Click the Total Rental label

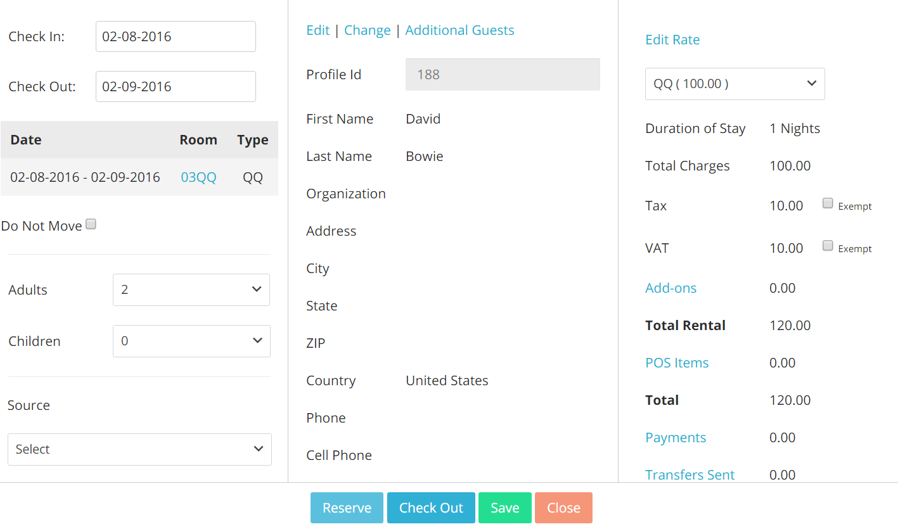(x=686, y=326)
